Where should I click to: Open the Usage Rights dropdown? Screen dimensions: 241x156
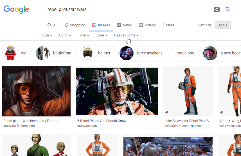(x=127, y=35)
